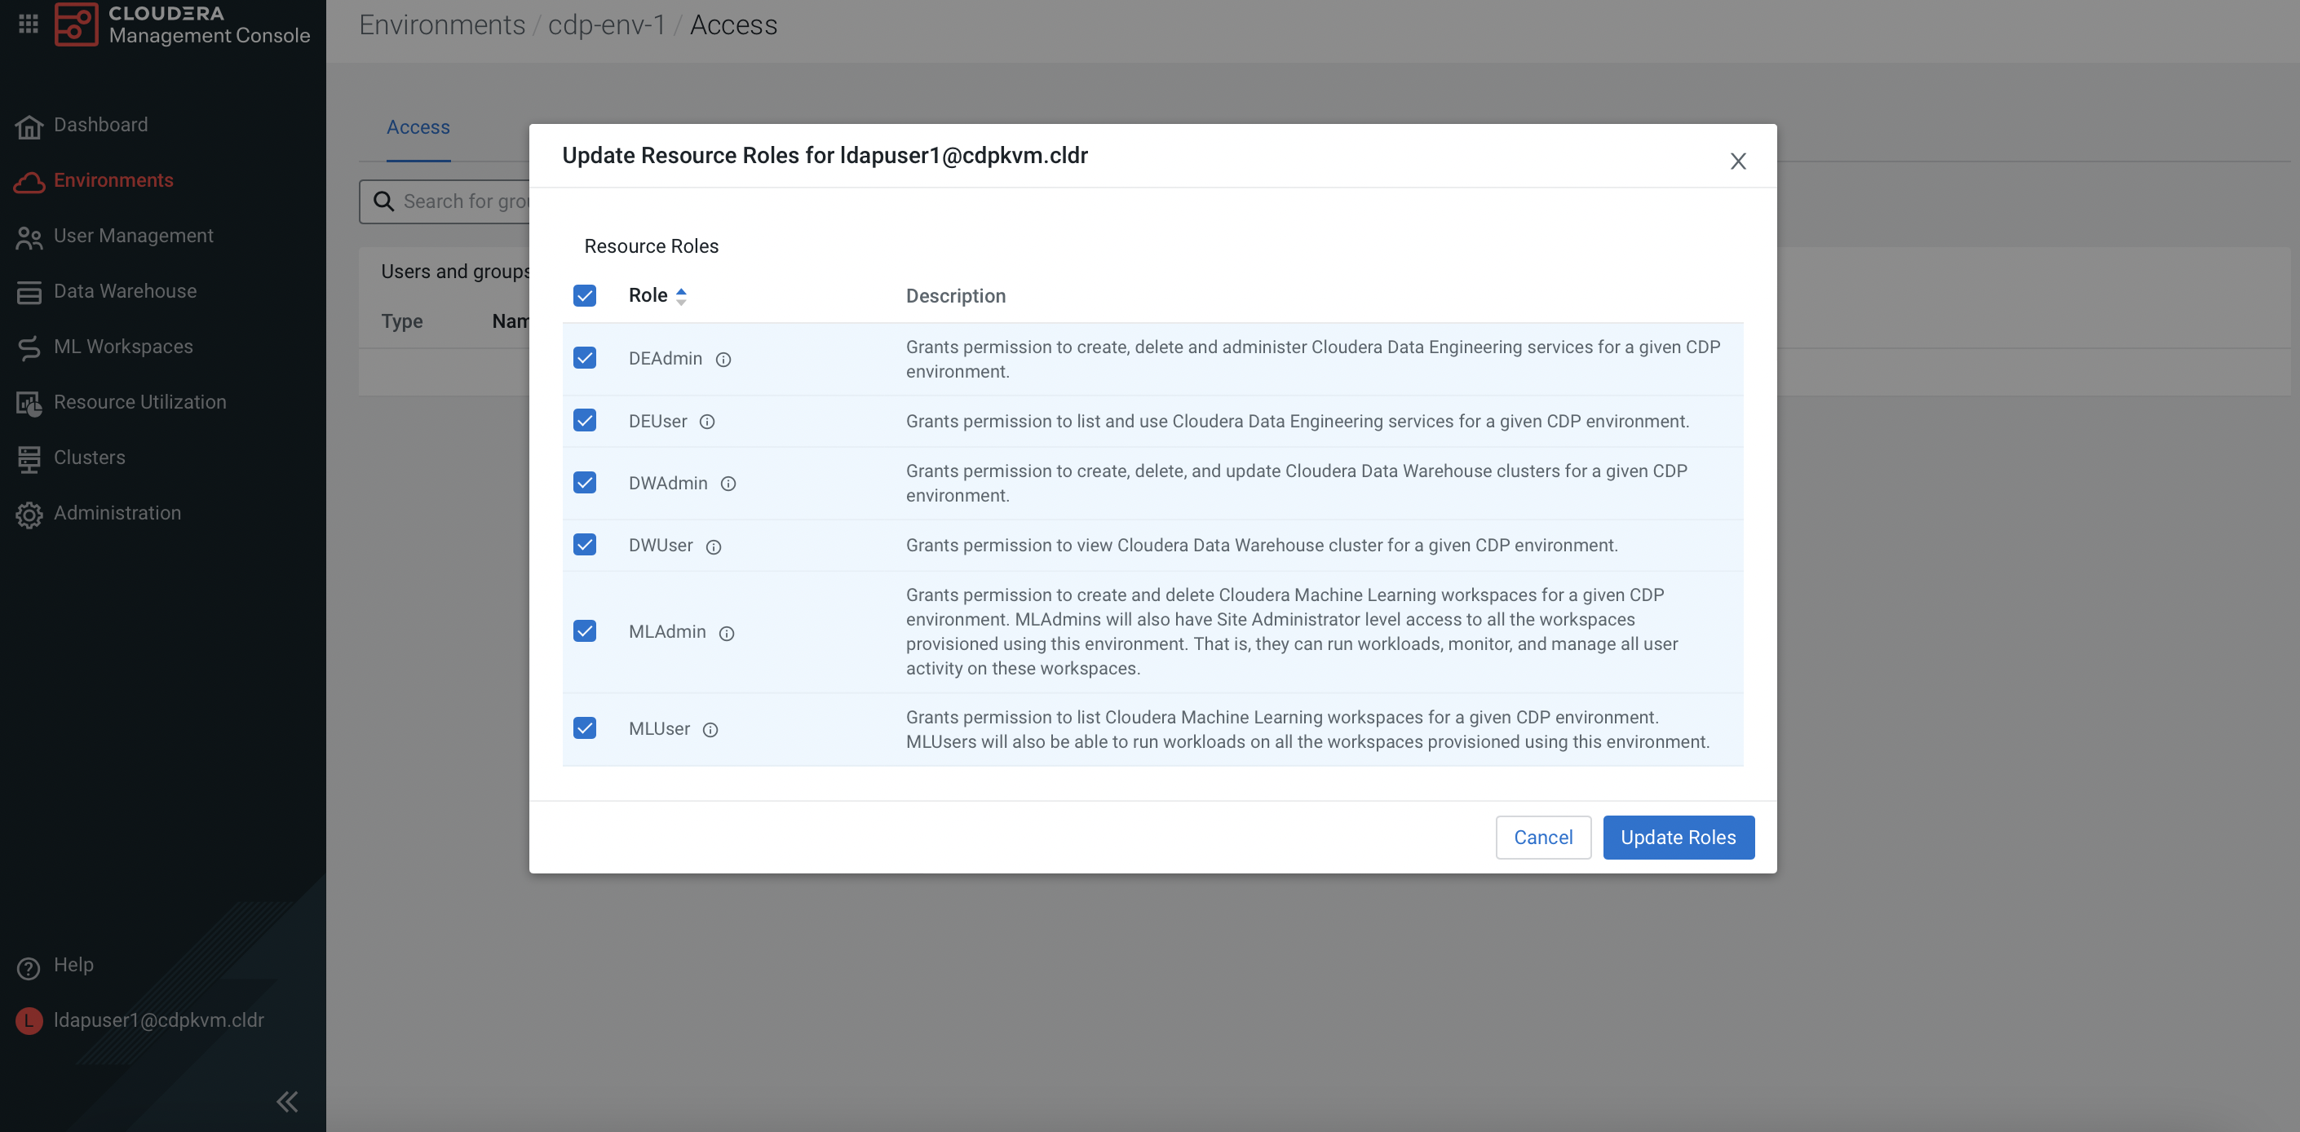2300x1132 pixels.
Task: Go to ML Workspaces menu item
Action: [x=123, y=347]
